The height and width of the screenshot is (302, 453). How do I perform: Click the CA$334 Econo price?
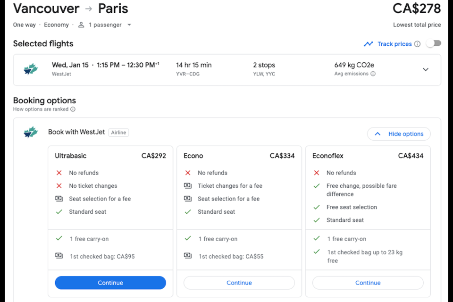click(282, 156)
